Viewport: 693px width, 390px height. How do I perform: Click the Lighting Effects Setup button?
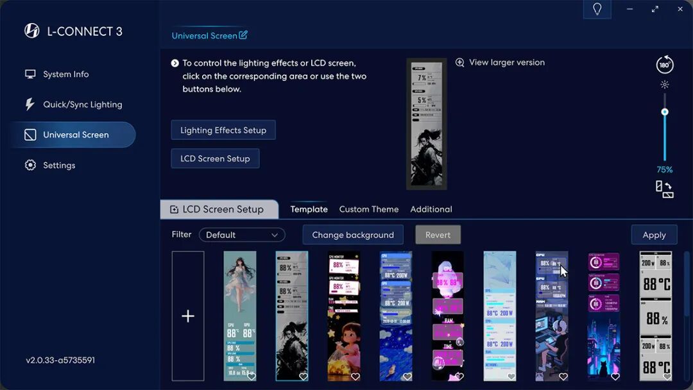pos(223,130)
